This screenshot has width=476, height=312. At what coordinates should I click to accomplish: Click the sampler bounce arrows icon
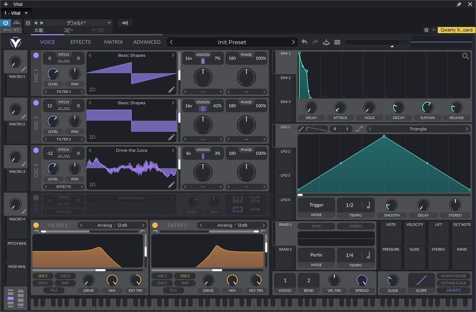(255, 209)
